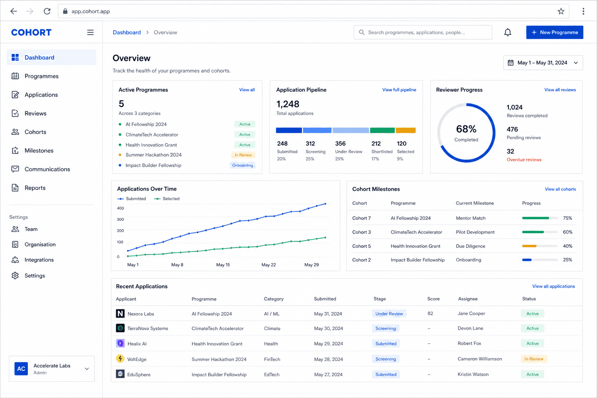Click assignee Cameron Williamson
The height and width of the screenshot is (398, 597).
tap(480, 359)
